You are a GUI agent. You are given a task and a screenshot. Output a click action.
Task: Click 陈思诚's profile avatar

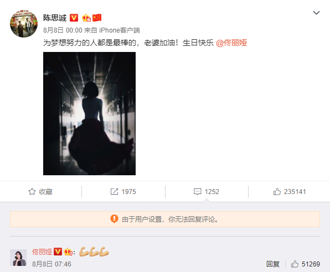point(24,24)
